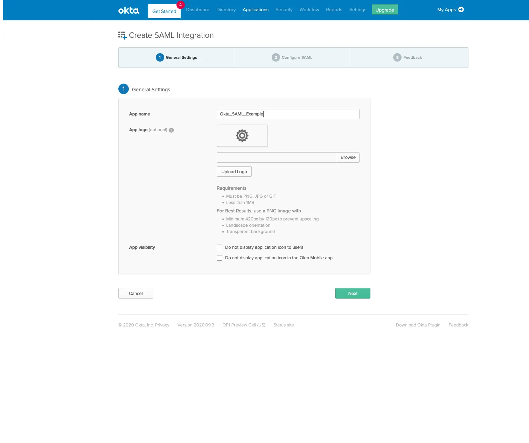Image resolution: width=529 pixels, height=443 pixels.
Task: Click the gear placeholder app logo
Action: 242,136
